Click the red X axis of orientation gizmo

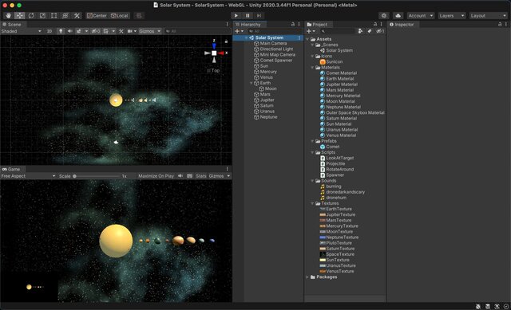[222, 53]
